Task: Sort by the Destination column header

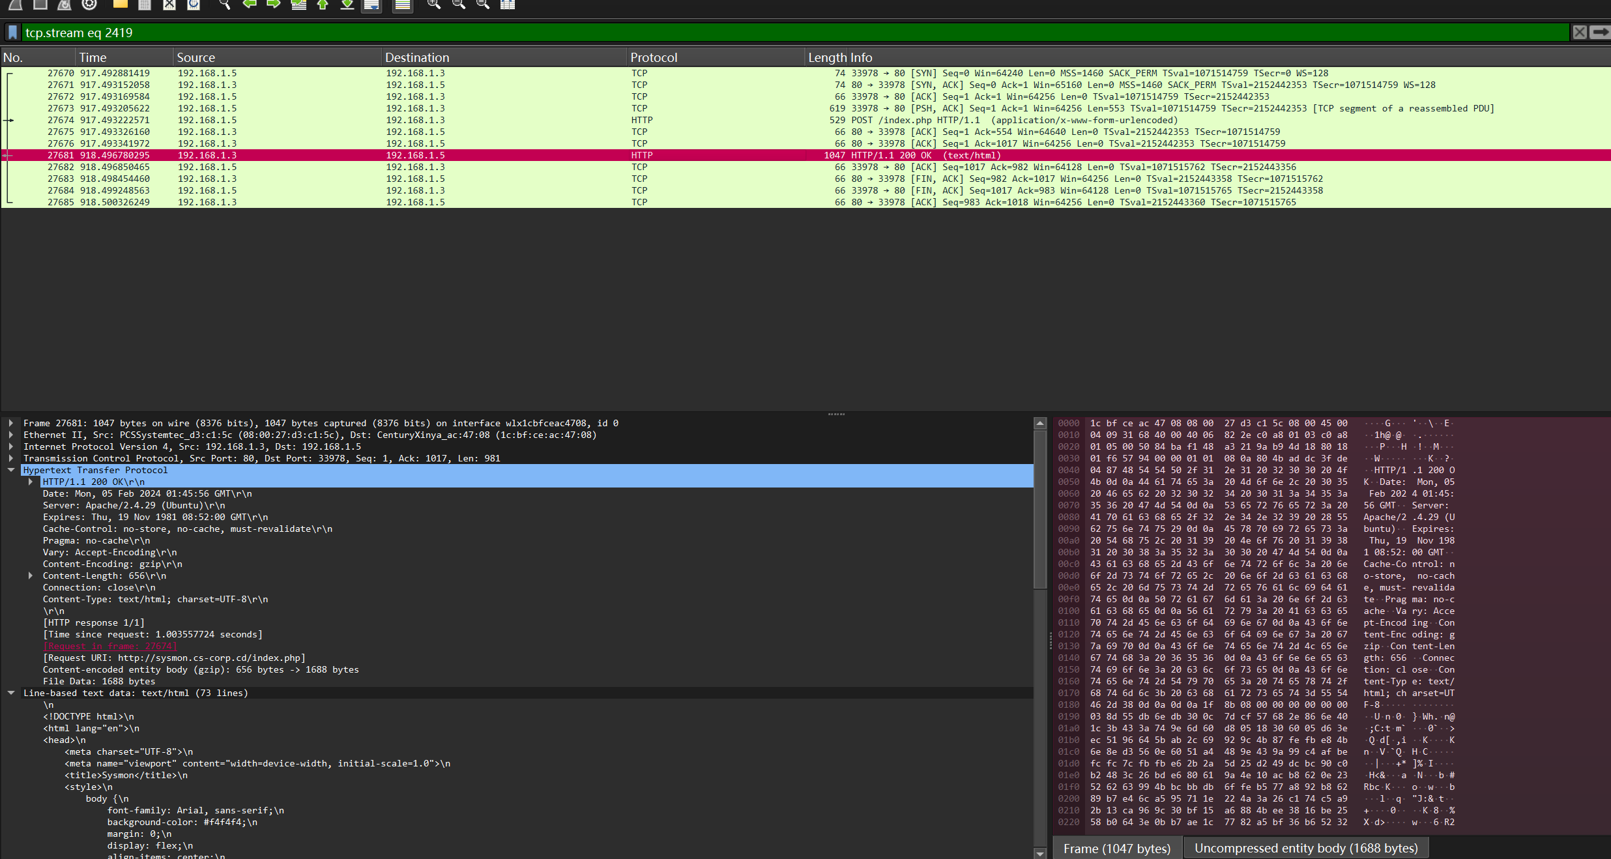Action: (504, 57)
